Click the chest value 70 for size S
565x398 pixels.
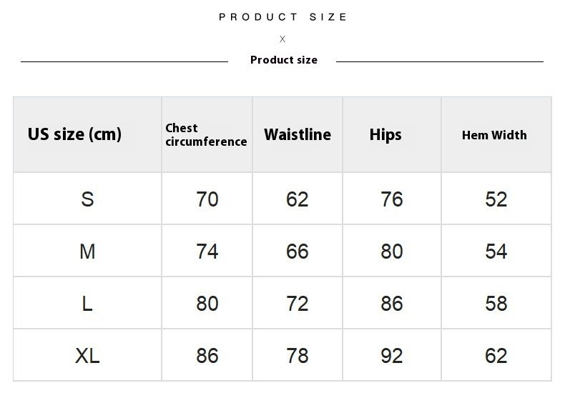pos(207,199)
